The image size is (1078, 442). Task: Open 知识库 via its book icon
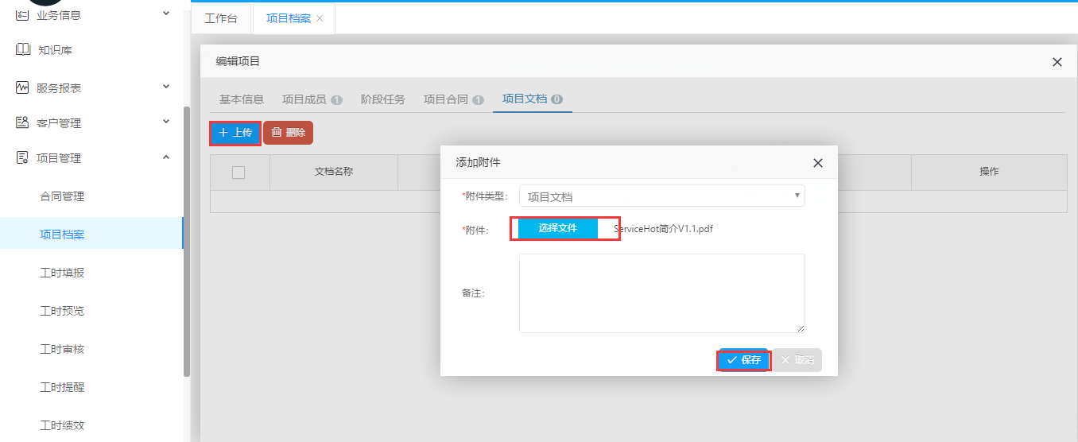coord(23,50)
